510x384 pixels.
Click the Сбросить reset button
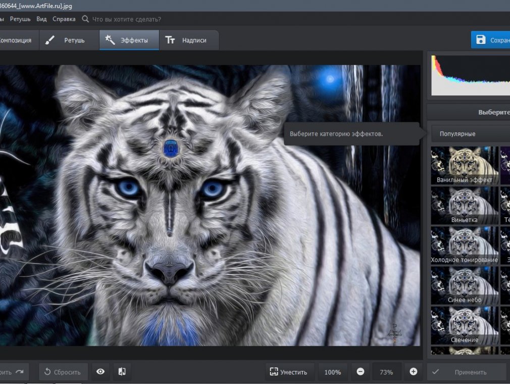tap(63, 372)
